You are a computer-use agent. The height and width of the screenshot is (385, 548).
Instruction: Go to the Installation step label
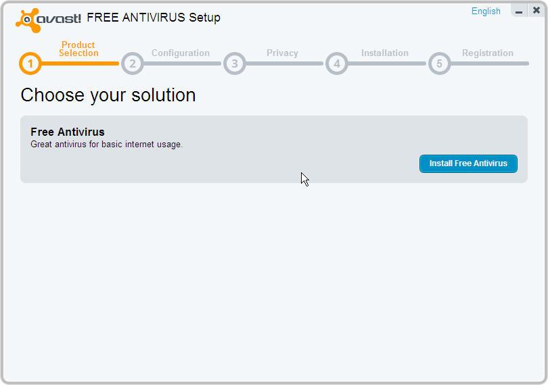pyautogui.click(x=385, y=53)
